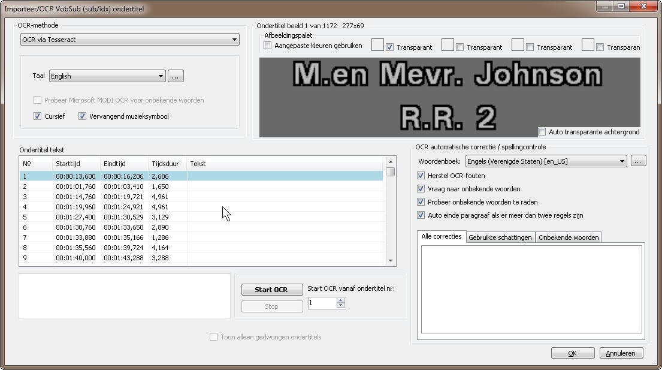
Task: Click the corrections list area
Action: (x=531, y=289)
